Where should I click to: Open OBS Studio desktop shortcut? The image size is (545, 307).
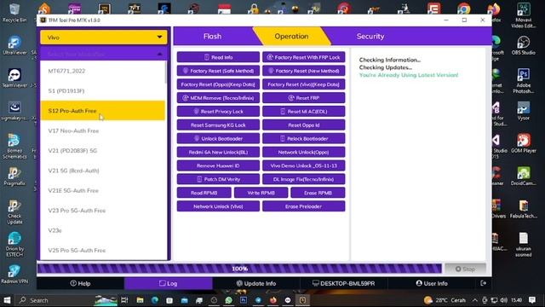tap(523, 45)
